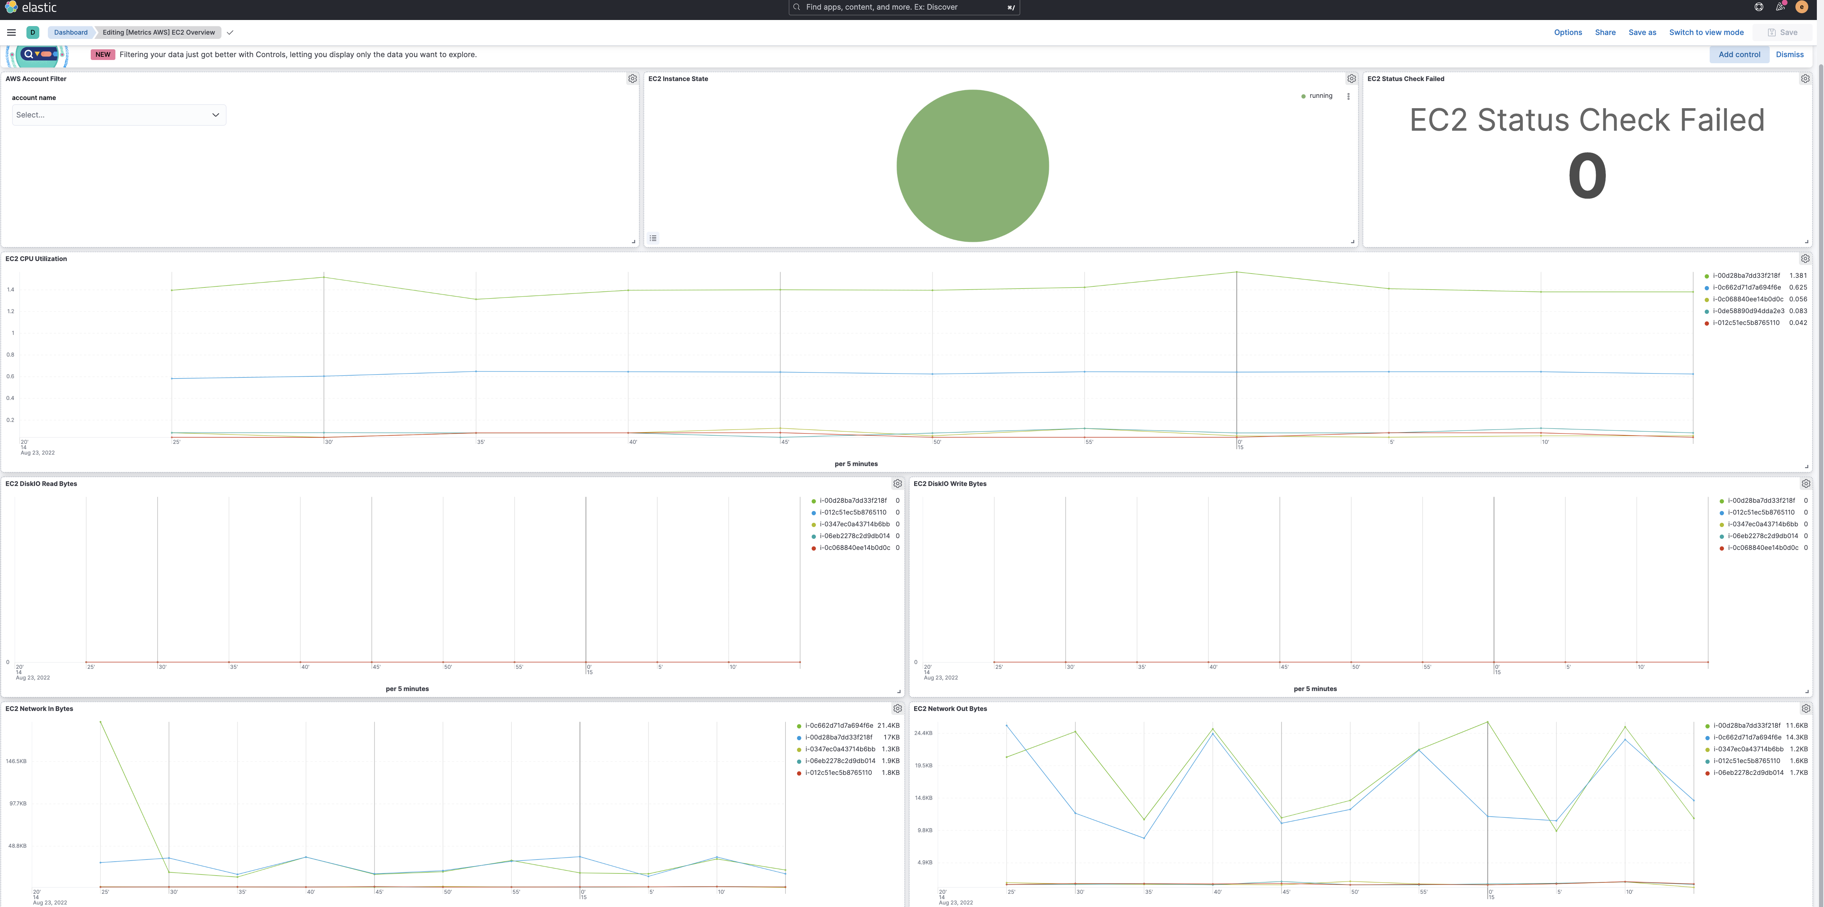
Task: Click the green running pie slice
Action: coord(972,166)
